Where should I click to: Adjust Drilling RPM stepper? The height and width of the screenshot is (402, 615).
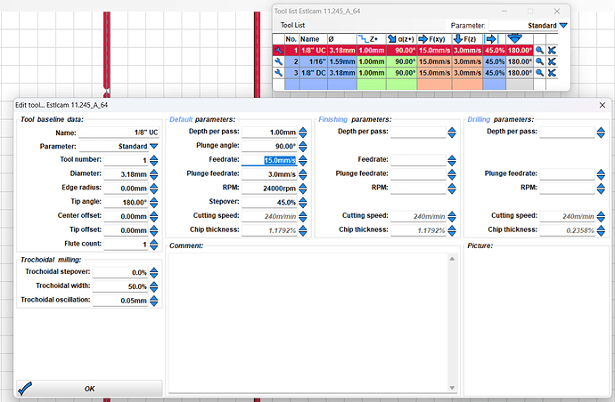point(601,189)
